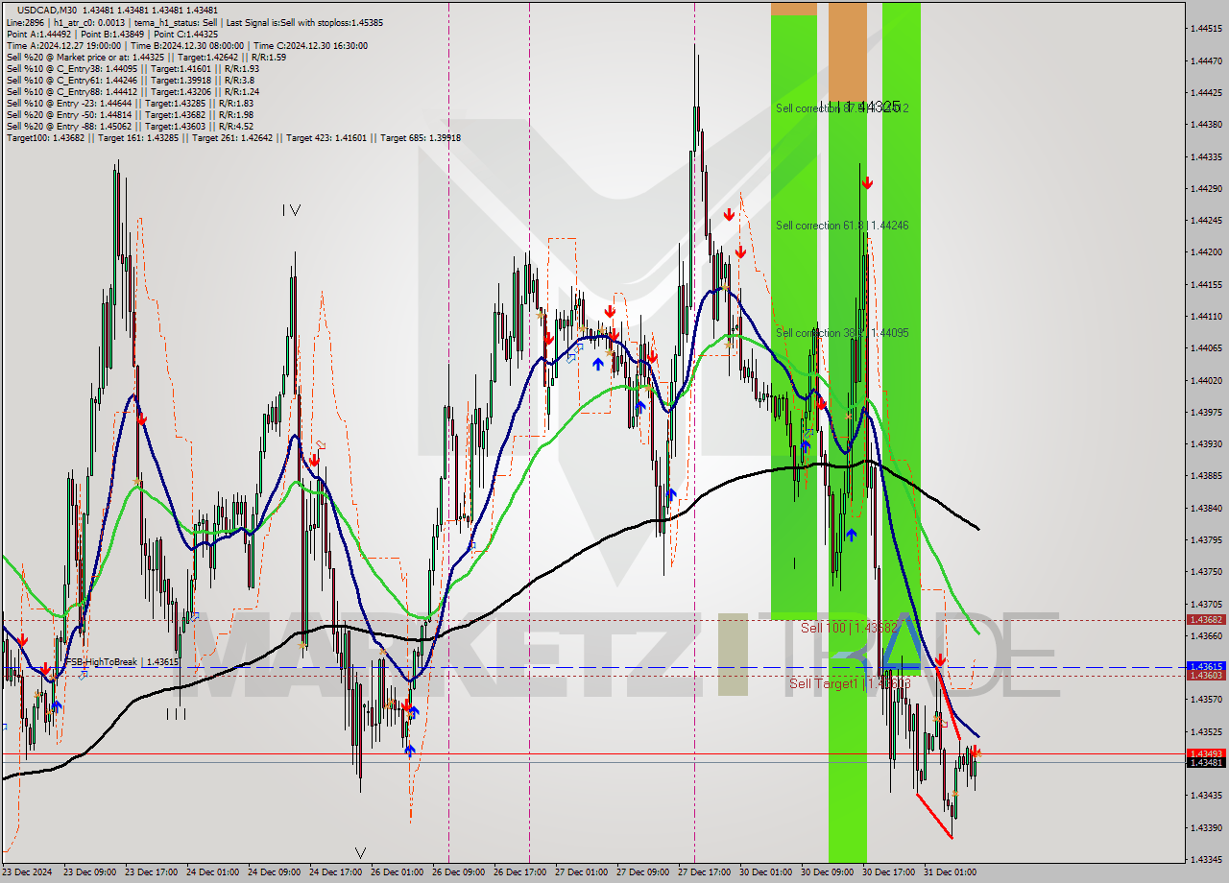The width and height of the screenshot is (1229, 883).
Task: Click the 1.43750 price axis label
Action: (1207, 572)
